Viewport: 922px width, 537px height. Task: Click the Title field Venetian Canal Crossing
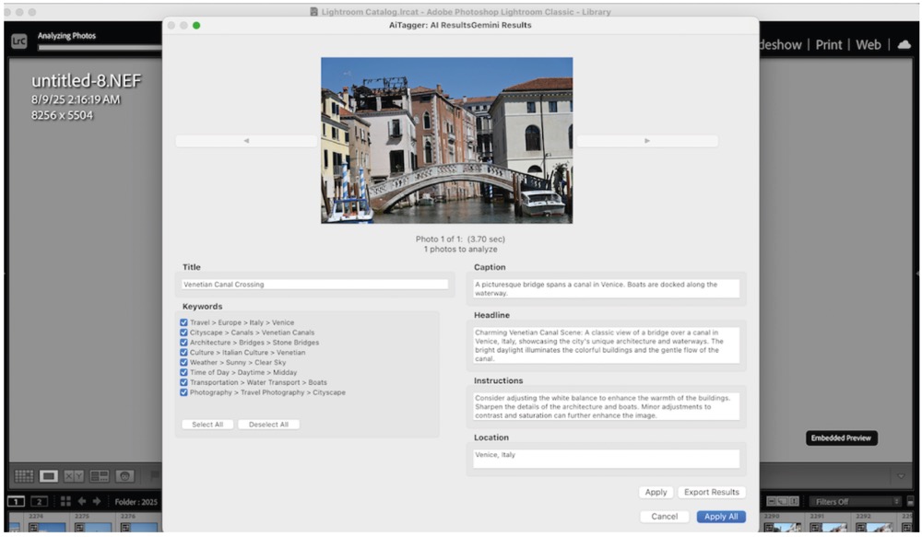pyautogui.click(x=314, y=285)
